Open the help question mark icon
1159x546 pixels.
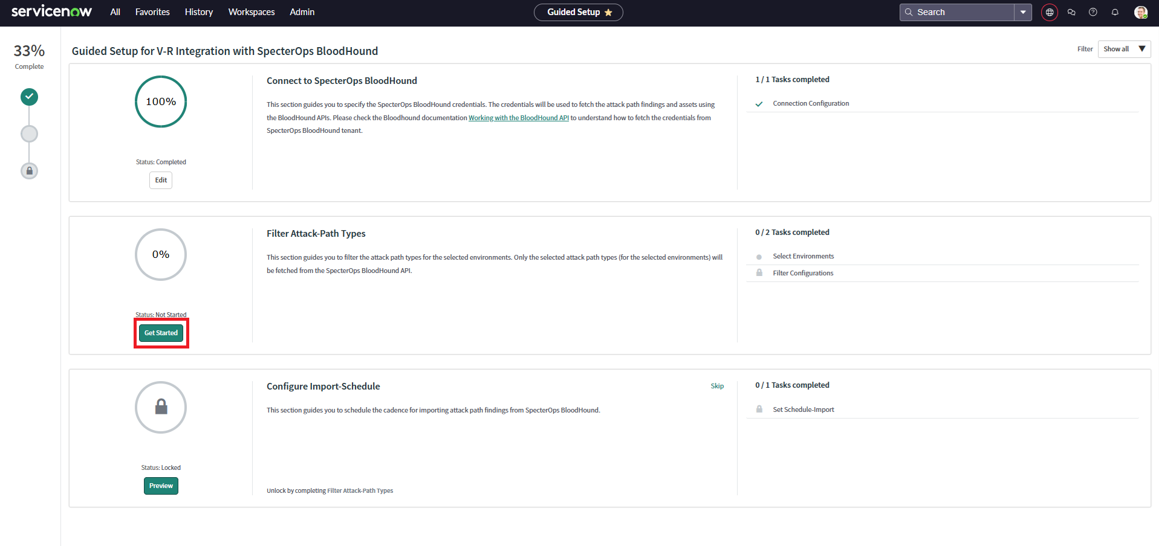pyautogui.click(x=1093, y=12)
